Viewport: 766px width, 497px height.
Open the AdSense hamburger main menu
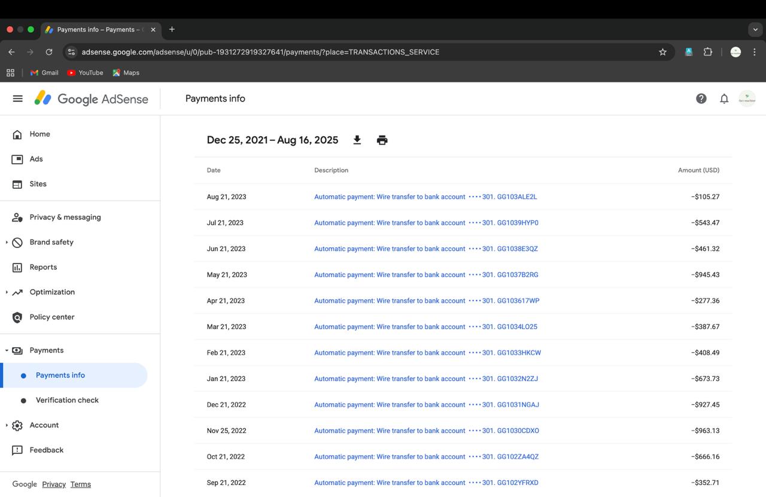click(x=18, y=99)
